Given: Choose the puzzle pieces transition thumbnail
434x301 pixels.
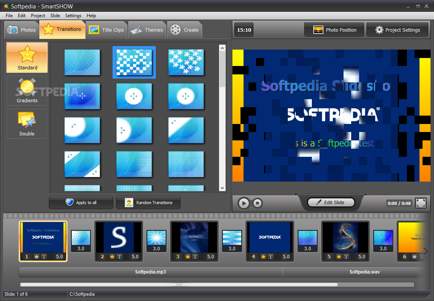Looking at the screenshot, I should pyautogui.click(x=186, y=62).
